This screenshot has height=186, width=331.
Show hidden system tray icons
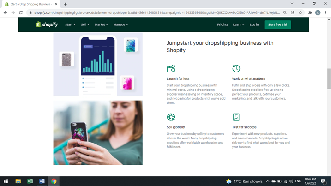[x=268, y=181]
